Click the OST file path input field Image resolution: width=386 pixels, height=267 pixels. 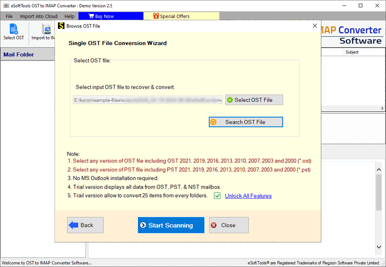(x=148, y=100)
